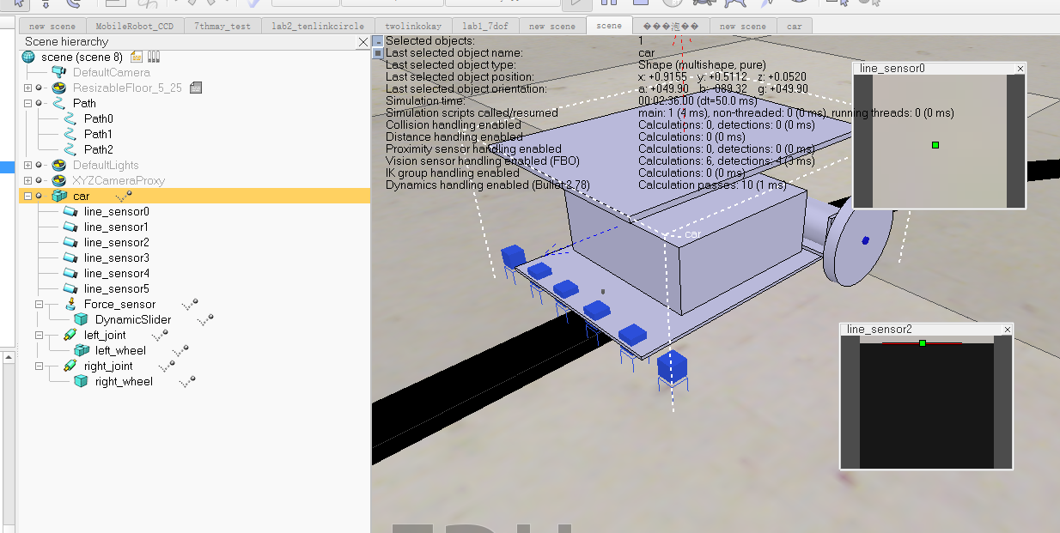Switch to the 7thmay_test tab
The height and width of the screenshot is (533, 1060).
222,26
